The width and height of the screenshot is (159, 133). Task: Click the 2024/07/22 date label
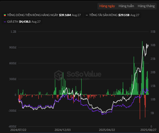(18, 130)
